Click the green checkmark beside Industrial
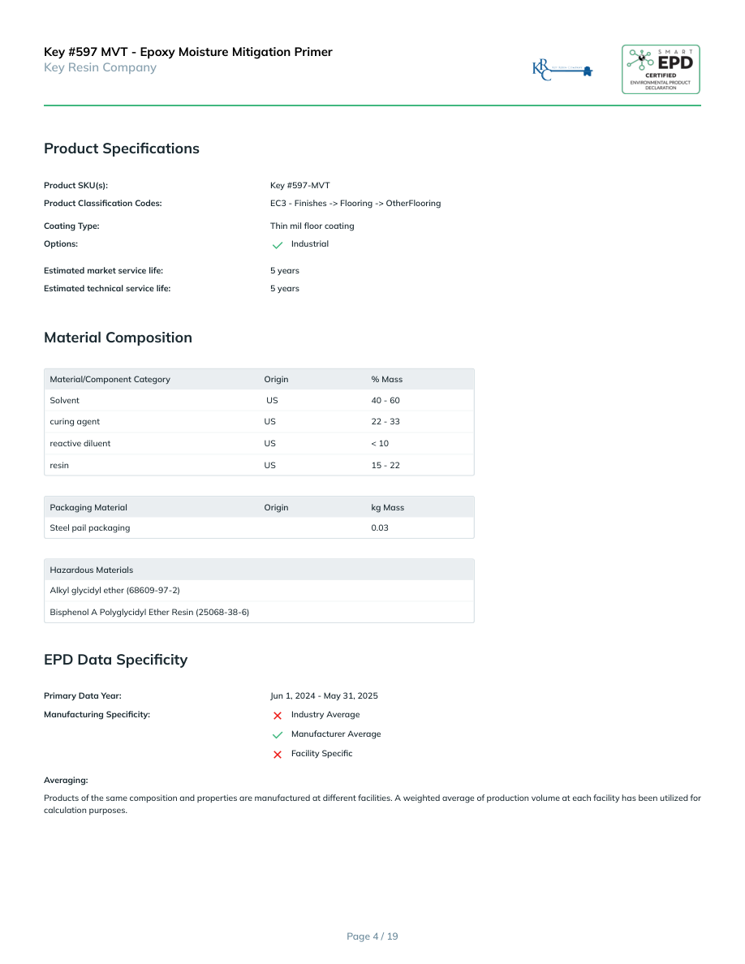This screenshot has height=964, width=745. [278, 245]
